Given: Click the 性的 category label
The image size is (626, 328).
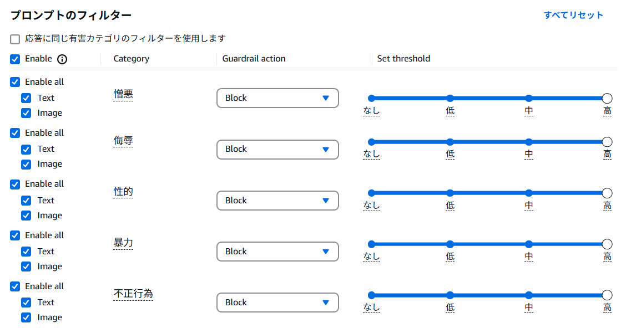Looking at the screenshot, I should tap(123, 192).
